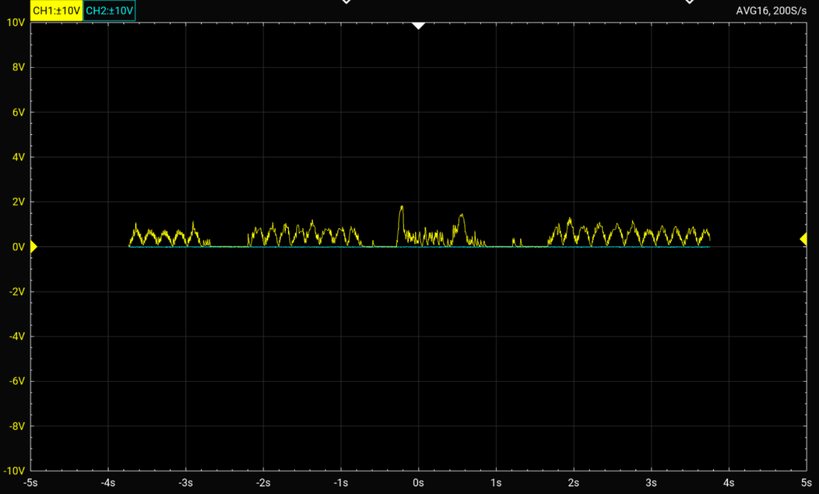Click the -6V vertical axis label
Image resolution: width=819 pixels, height=494 pixels.
tap(17, 381)
